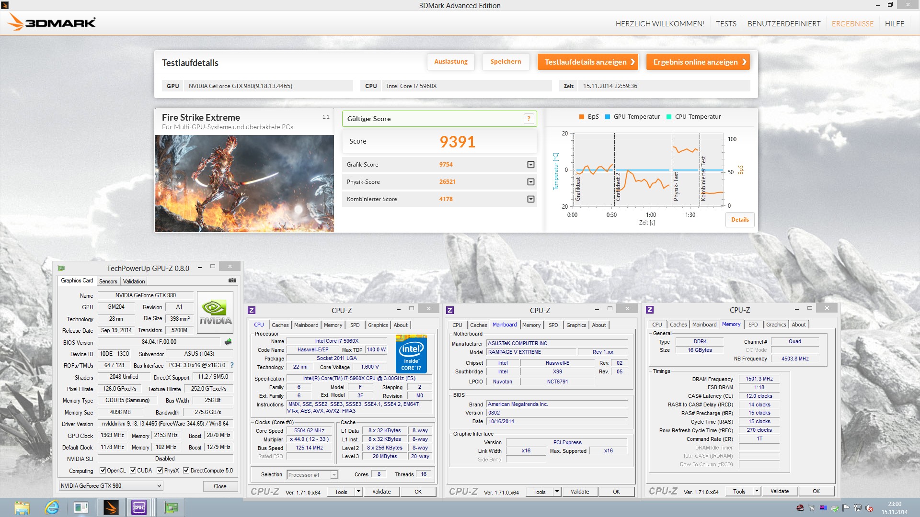Image resolution: width=920 pixels, height=517 pixels.
Task: Click OK in the Memory CPU-Z window
Action: coord(816,491)
